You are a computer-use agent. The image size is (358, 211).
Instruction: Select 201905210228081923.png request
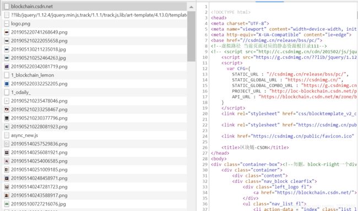94,127
